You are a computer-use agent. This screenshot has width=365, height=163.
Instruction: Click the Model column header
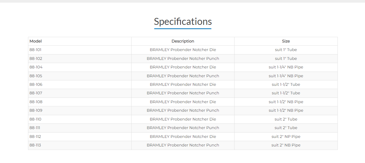tap(36, 41)
